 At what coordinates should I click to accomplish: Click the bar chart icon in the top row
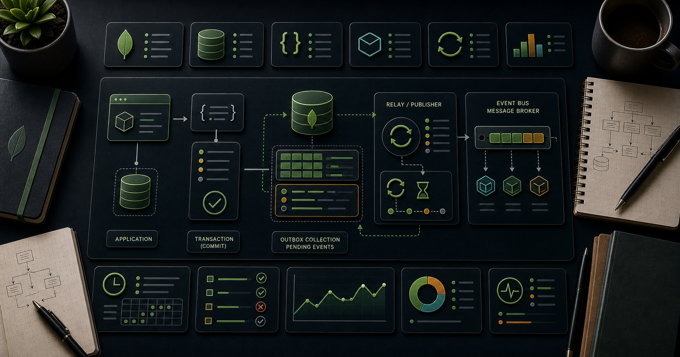click(528, 46)
